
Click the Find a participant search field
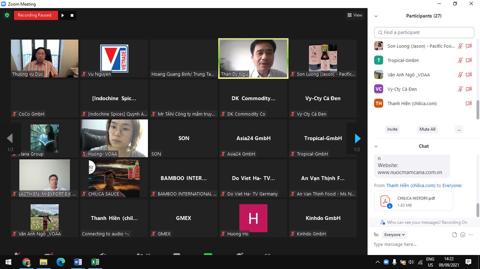(424, 33)
